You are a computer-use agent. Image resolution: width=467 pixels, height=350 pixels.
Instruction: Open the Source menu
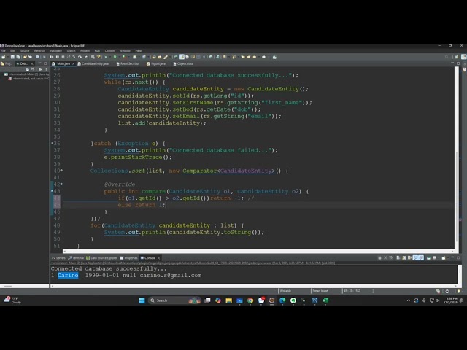(x=25, y=51)
